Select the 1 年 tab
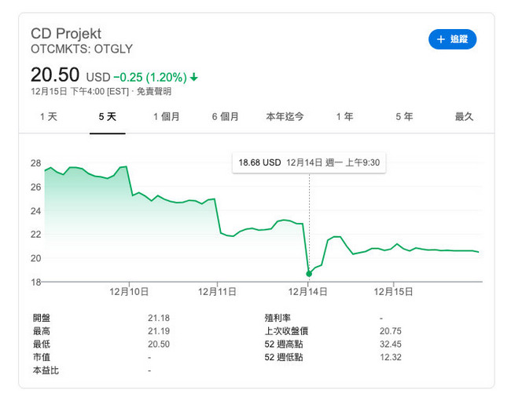The height and width of the screenshot is (401, 511). pyautogui.click(x=344, y=116)
